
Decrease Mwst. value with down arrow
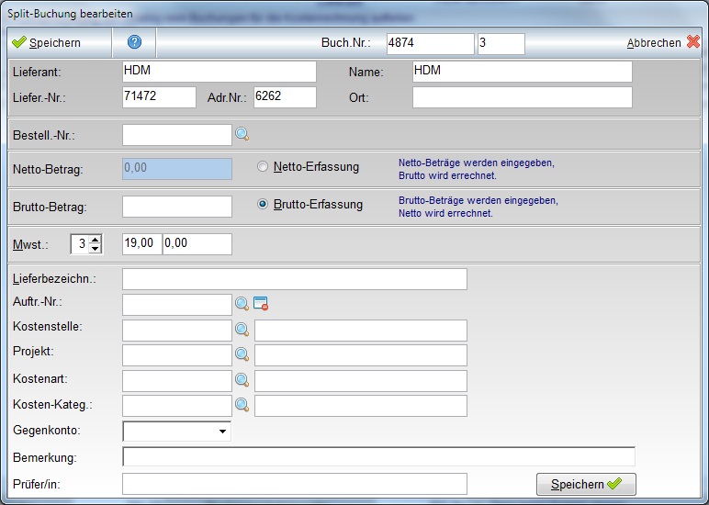pos(96,248)
